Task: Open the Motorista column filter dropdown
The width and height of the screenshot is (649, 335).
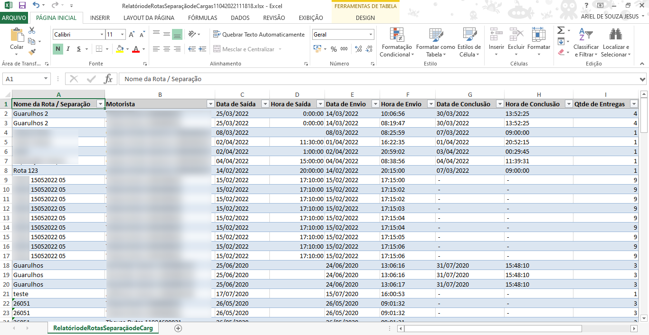Action: point(210,104)
